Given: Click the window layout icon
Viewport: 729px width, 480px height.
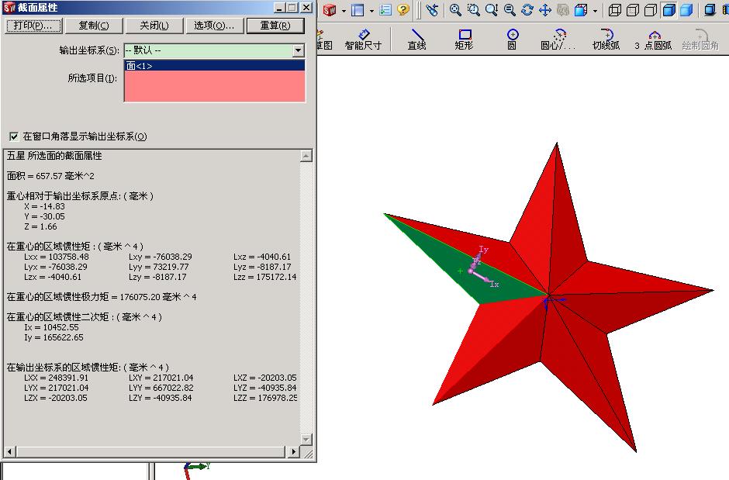Looking at the screenshot, I should pos(358,10).
